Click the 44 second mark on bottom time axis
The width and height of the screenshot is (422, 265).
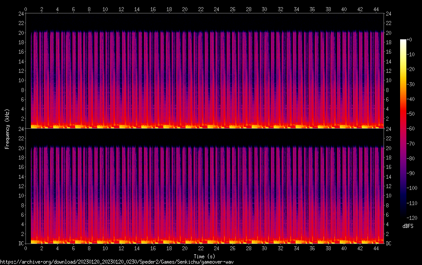click(x=376, y=248)
